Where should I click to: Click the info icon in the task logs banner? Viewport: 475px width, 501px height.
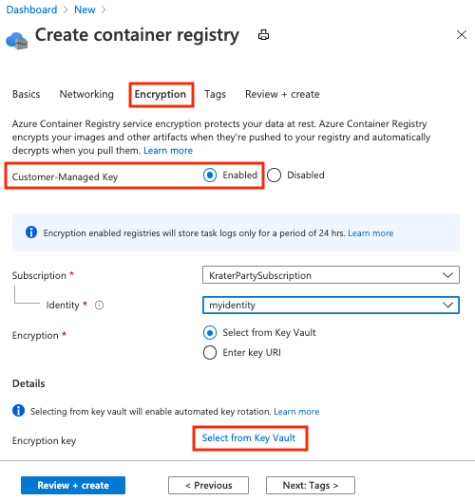tap(31, 232)
